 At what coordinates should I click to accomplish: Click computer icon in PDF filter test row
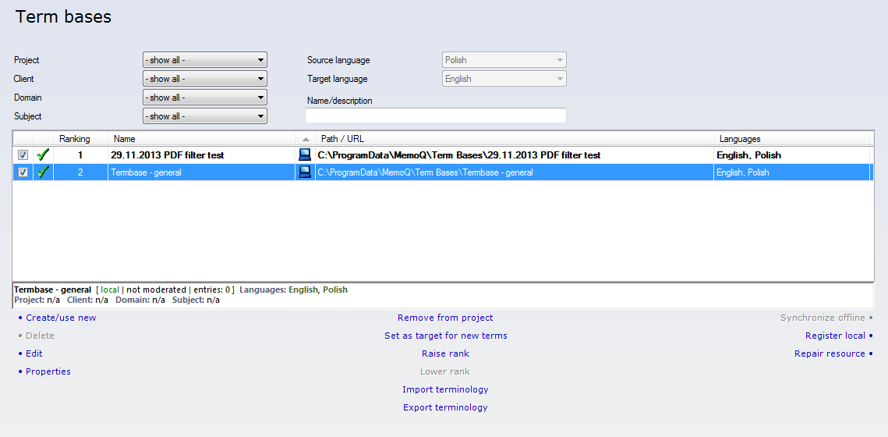305,155
